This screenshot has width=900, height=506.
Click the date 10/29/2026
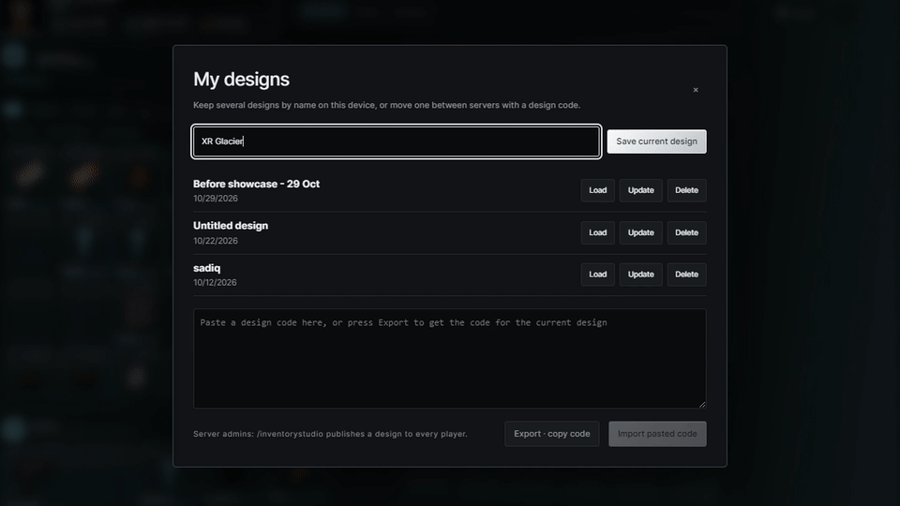pyautogui.click(x=216, y=199)
